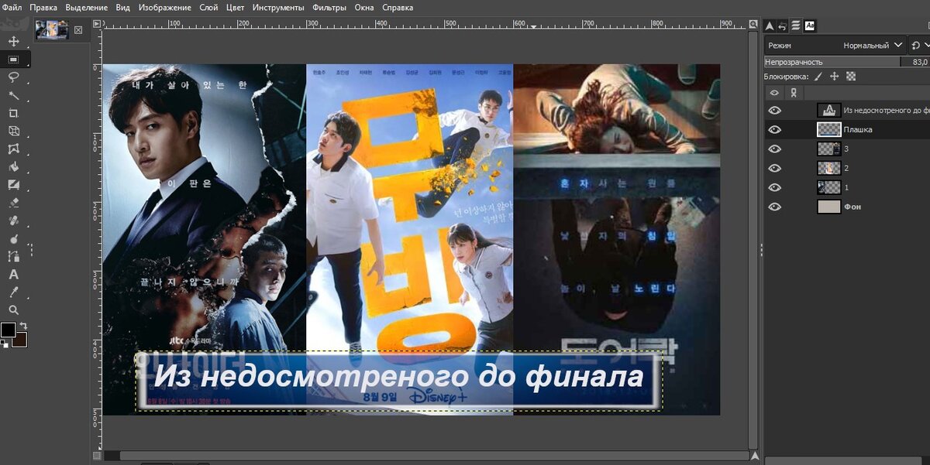Select layer named '2'
Image resolution: width=930 pixels, height=465 pixels.
coord(847,169)
